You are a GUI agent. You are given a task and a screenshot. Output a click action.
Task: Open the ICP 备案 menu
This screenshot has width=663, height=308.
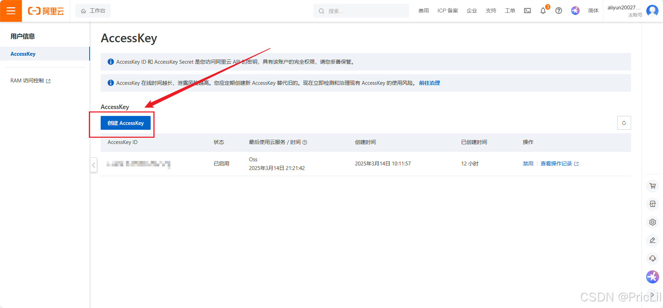point(448,11)
